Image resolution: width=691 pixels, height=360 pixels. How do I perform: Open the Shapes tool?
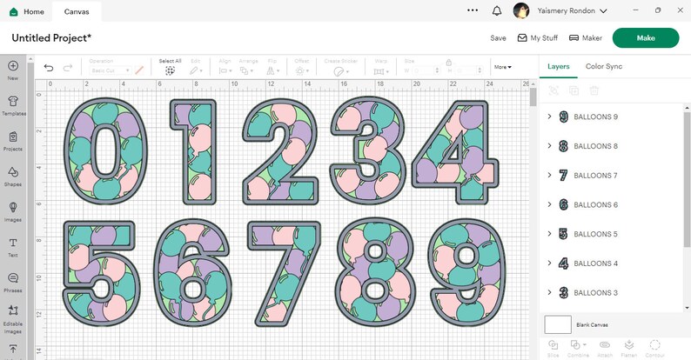point(13,177)
